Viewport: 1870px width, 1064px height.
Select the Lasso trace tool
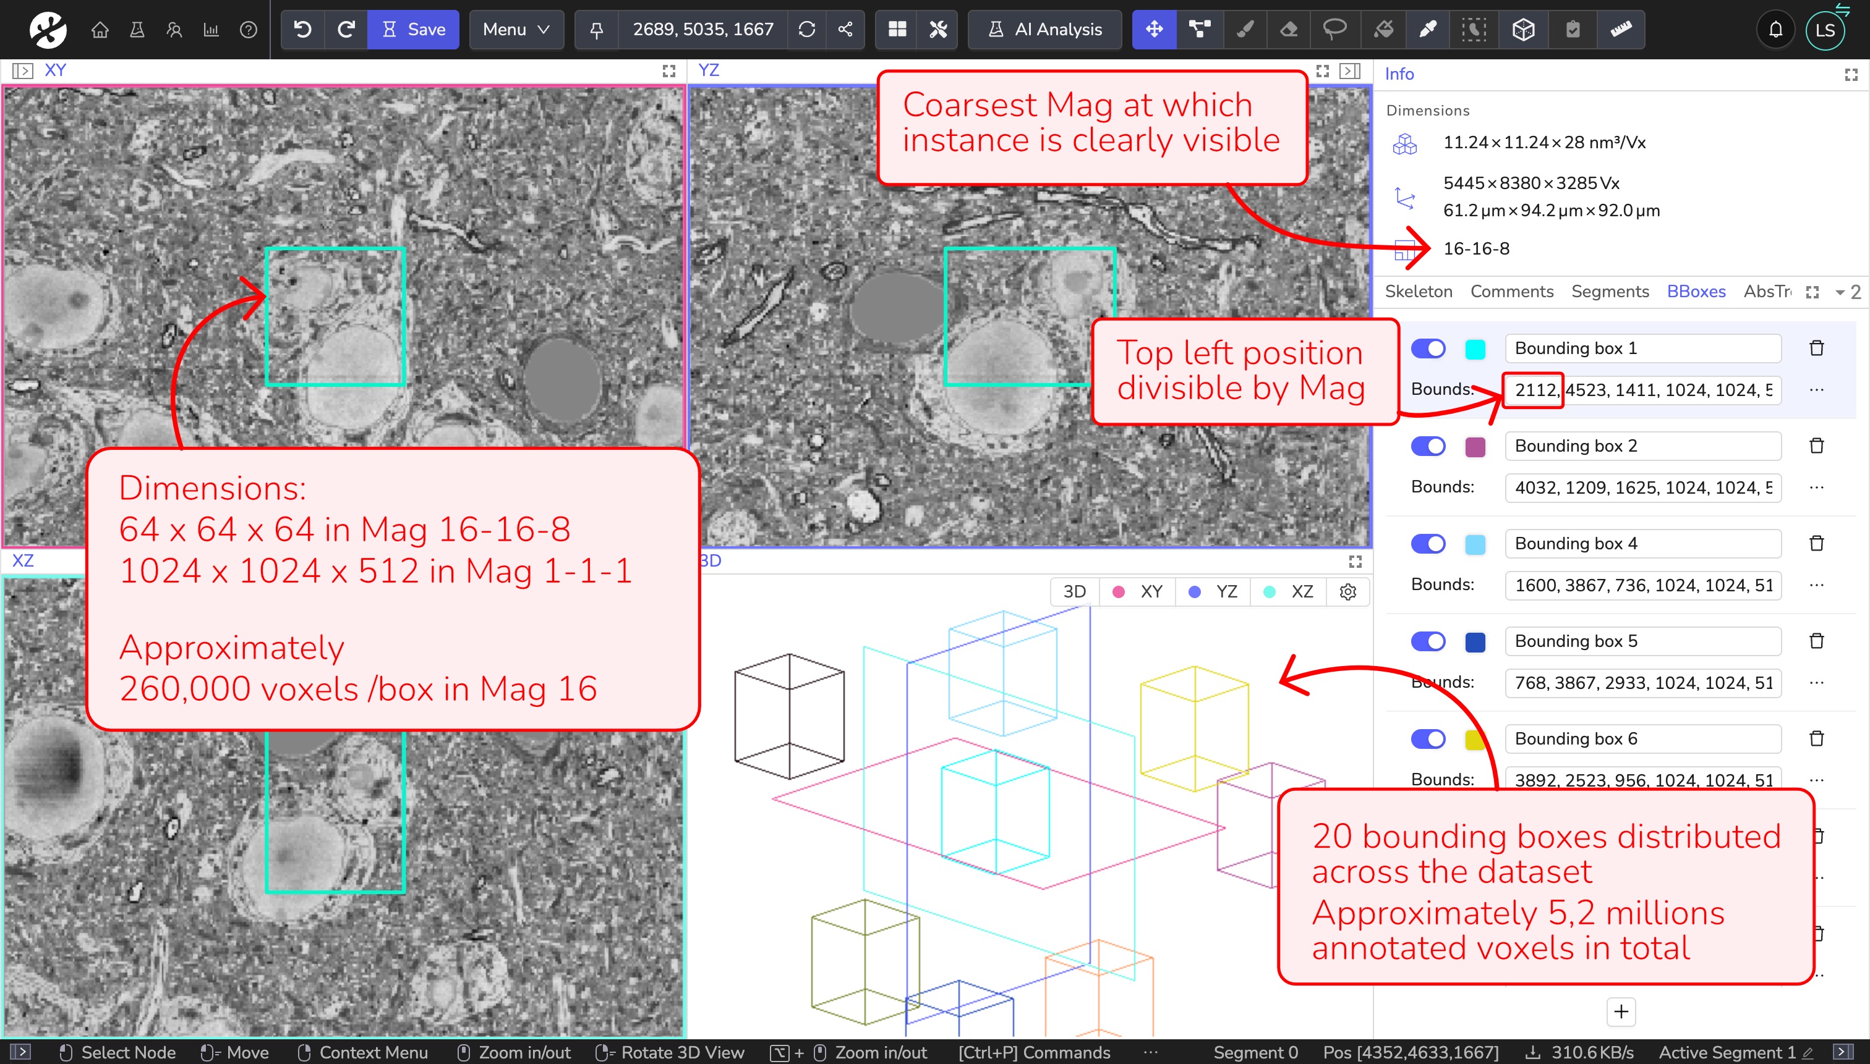[x=1334, y=29]
